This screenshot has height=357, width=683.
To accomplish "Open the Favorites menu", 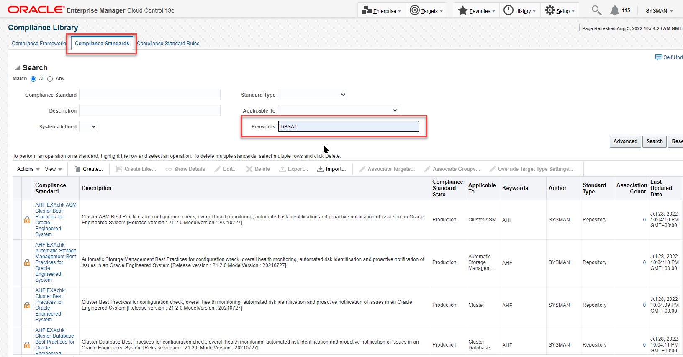I will (477, 11).
